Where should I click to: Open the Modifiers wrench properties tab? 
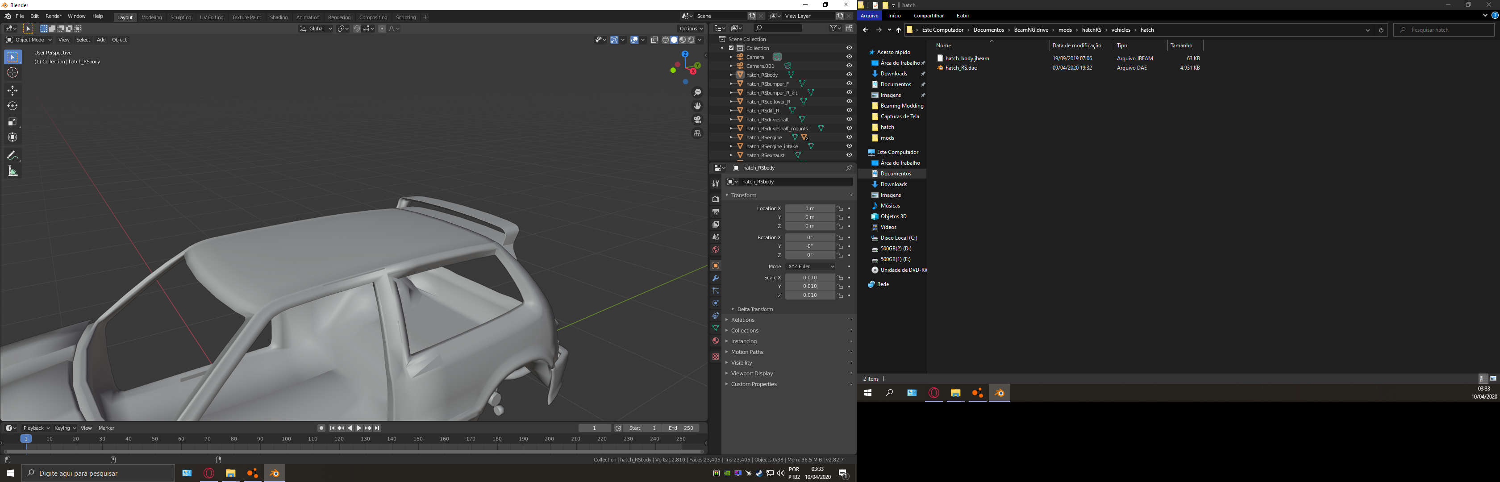point(716,278)
